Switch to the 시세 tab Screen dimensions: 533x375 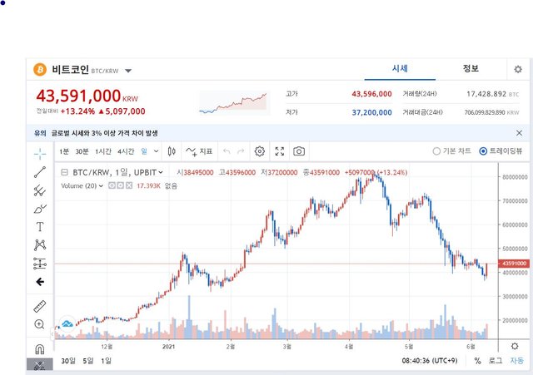(400, 68)
